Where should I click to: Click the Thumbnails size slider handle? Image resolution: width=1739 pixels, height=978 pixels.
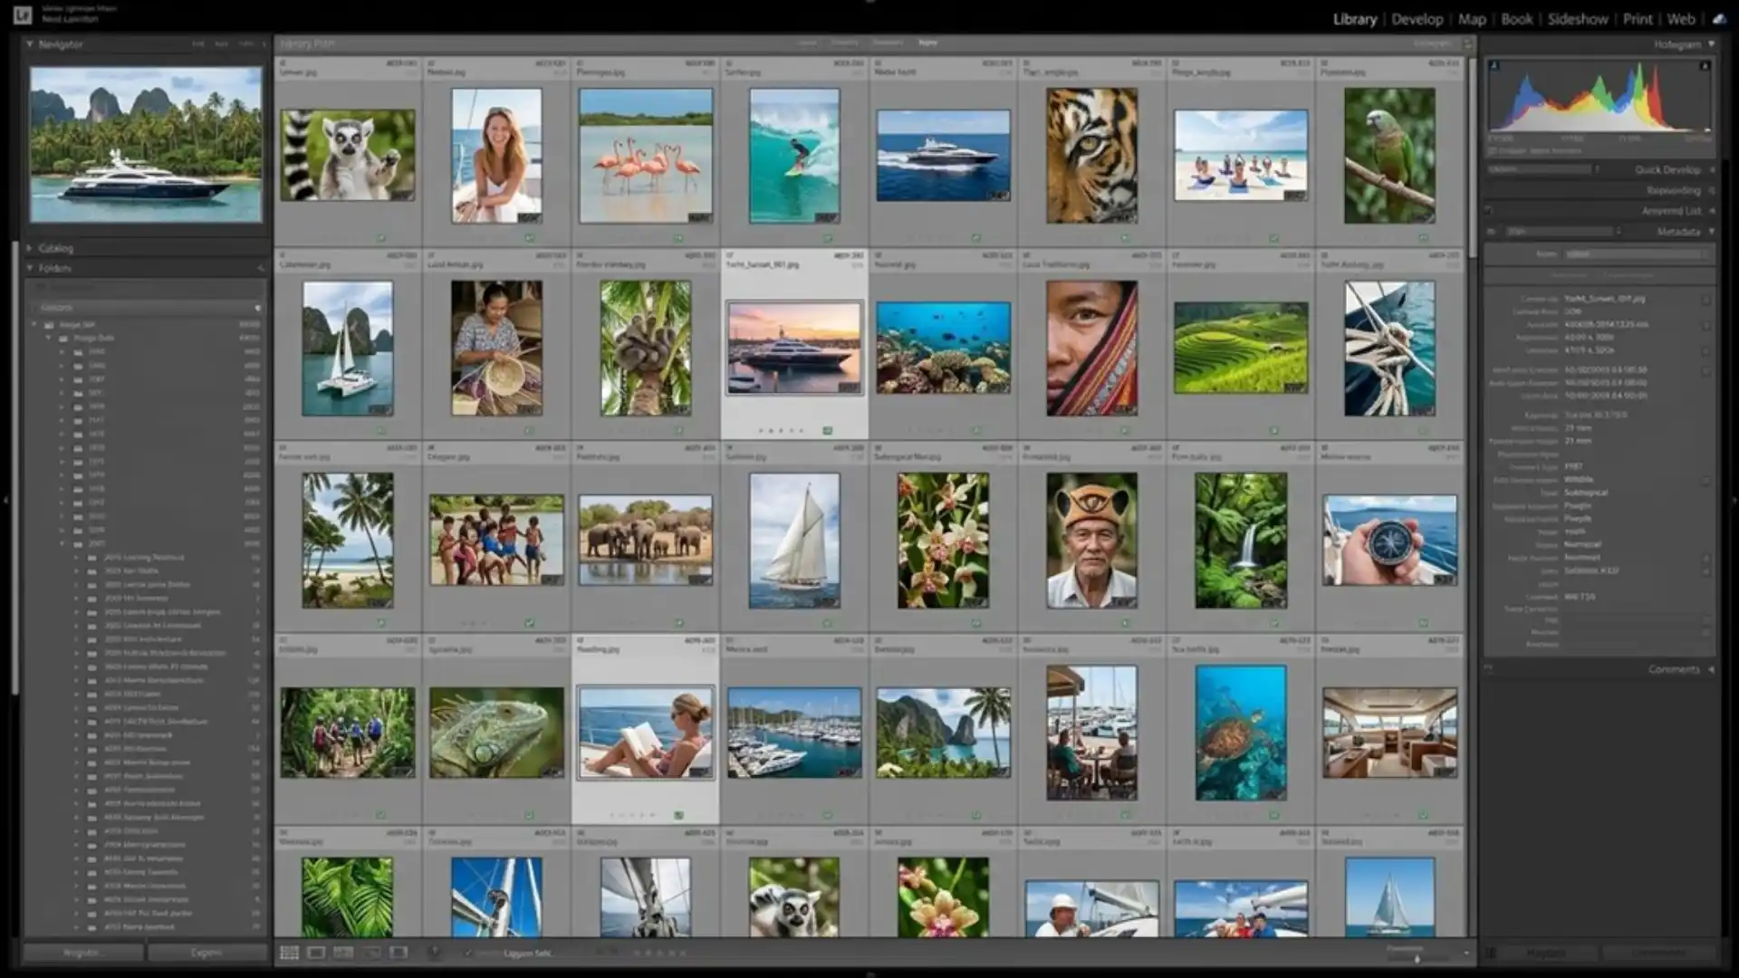pyautogui.click(x=1417, y=959)
